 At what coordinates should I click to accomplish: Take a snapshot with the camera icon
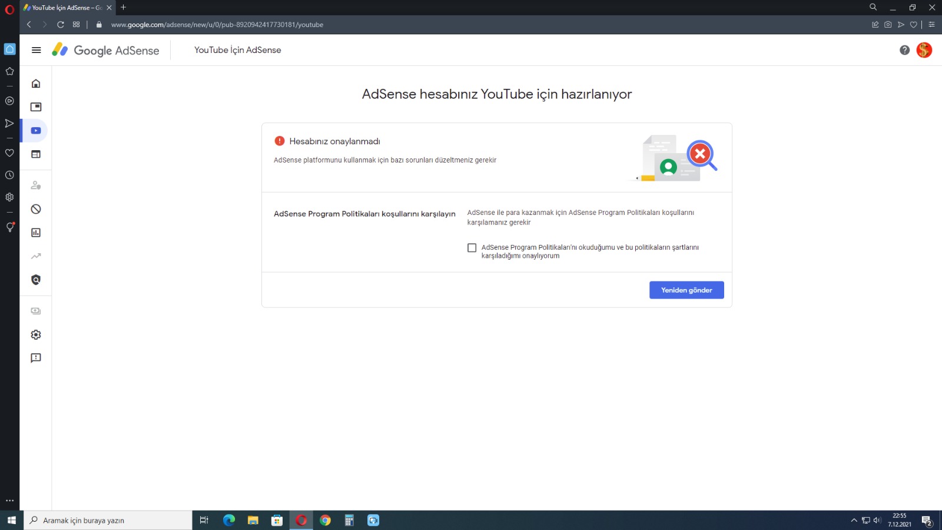pyautogui.click(x=888, y=25)
